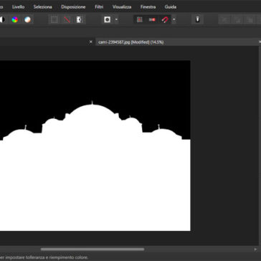Open the Guida menu
This screenshot has height=261, width=261.
pos(171,7)
